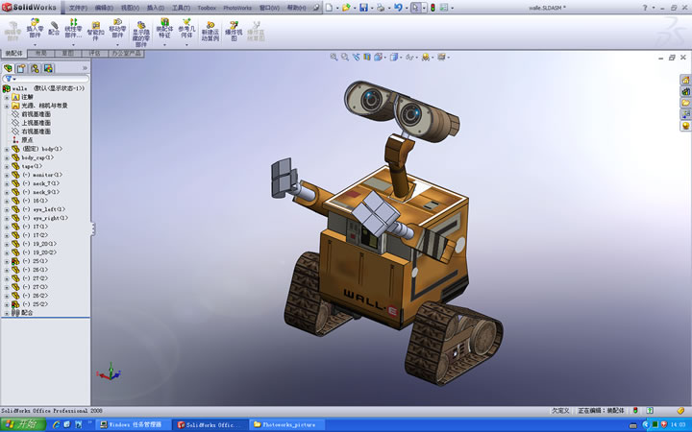Open Photoworks_picture folder taskbar button
Viewport: 692px width, 432px height.
pyautogui.click(x=287, y=425)
